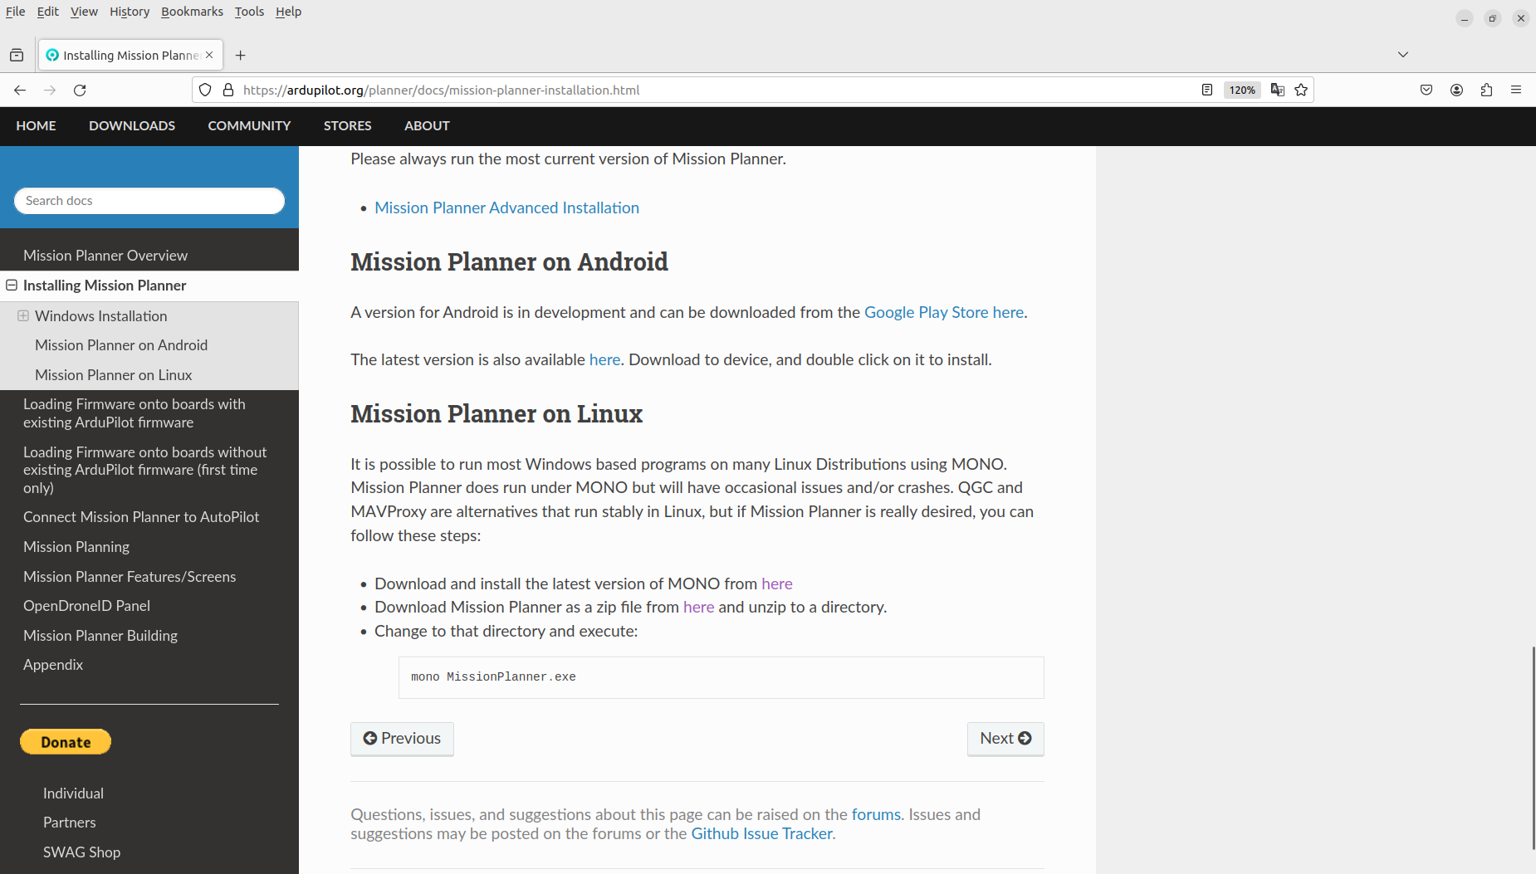Click the yellow Donate button

pyautogui.click(x=66, y=742)
